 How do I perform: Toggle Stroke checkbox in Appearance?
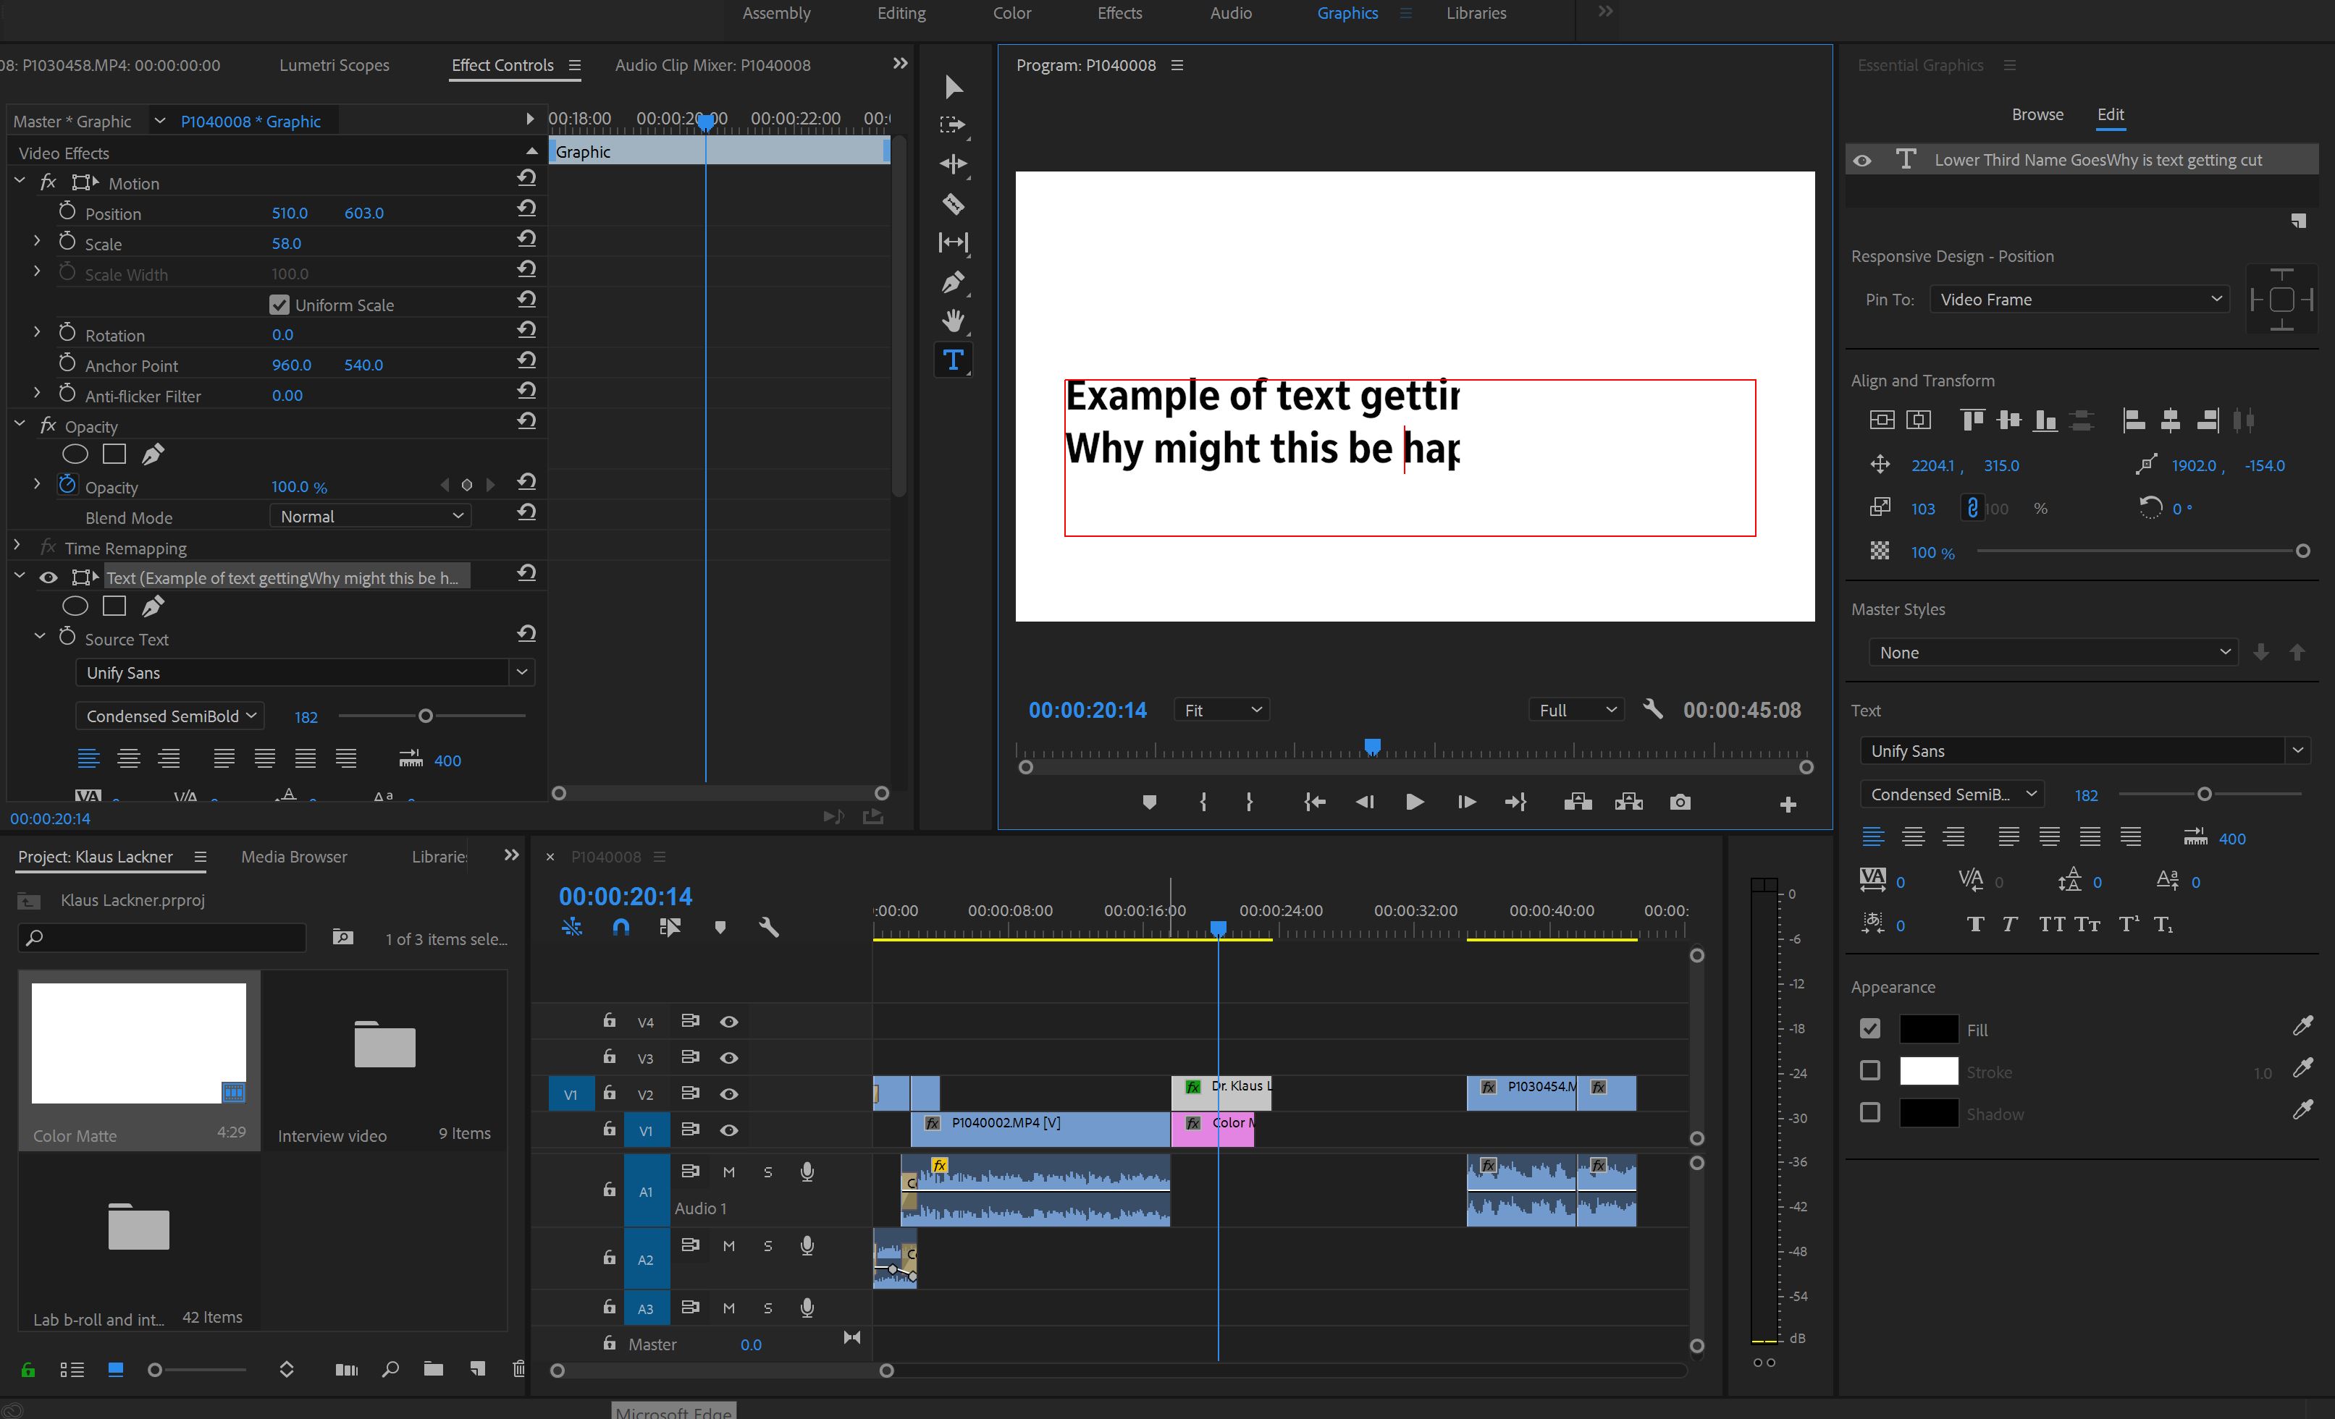(x=1869, y=1069)
